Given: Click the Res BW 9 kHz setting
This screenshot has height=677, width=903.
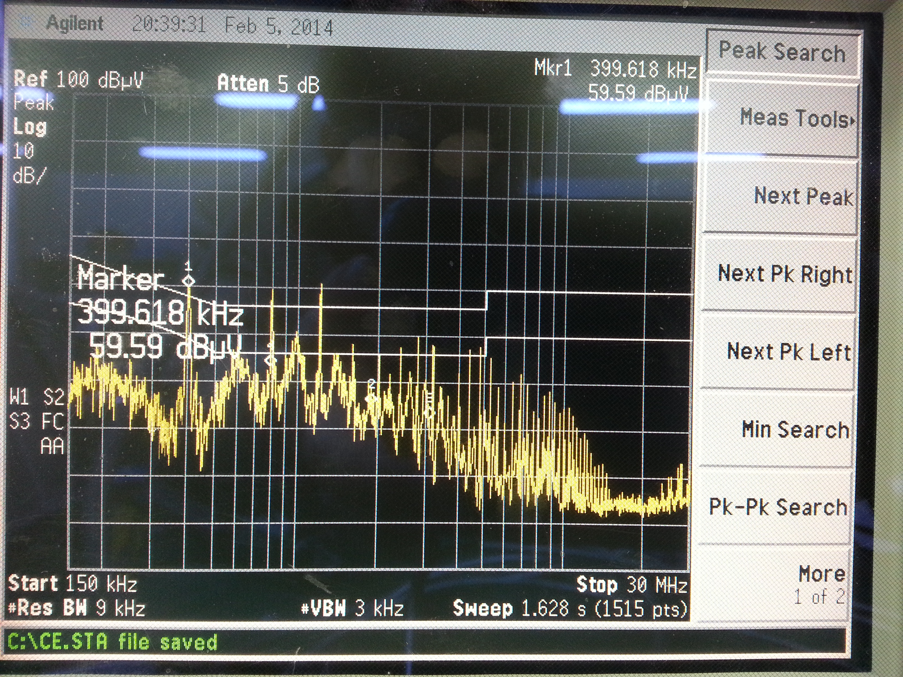Looking at the screenshot, I should pos(77,608).
